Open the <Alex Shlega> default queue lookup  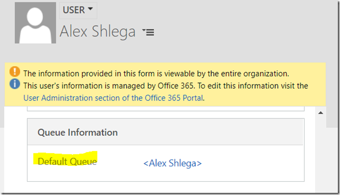click(173, 163)
